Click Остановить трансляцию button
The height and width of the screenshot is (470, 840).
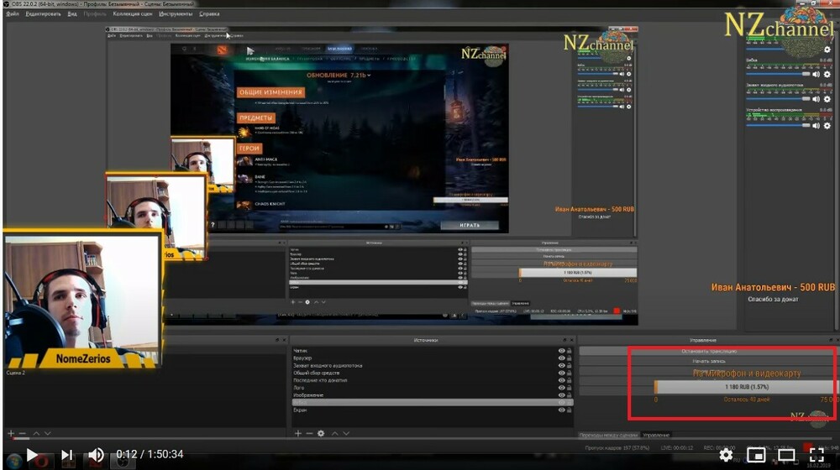click(709, 352)
